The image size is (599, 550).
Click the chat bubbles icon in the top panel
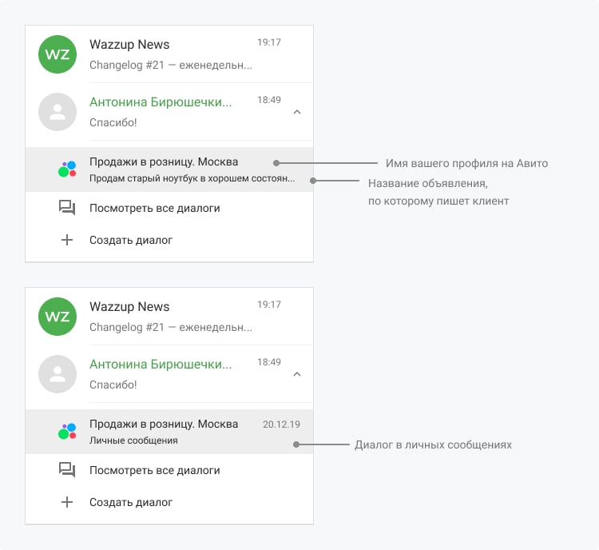tap(67, 208)
